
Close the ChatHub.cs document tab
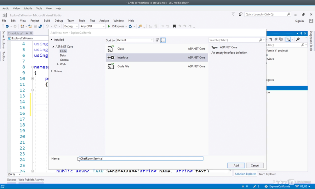(31, 33)
